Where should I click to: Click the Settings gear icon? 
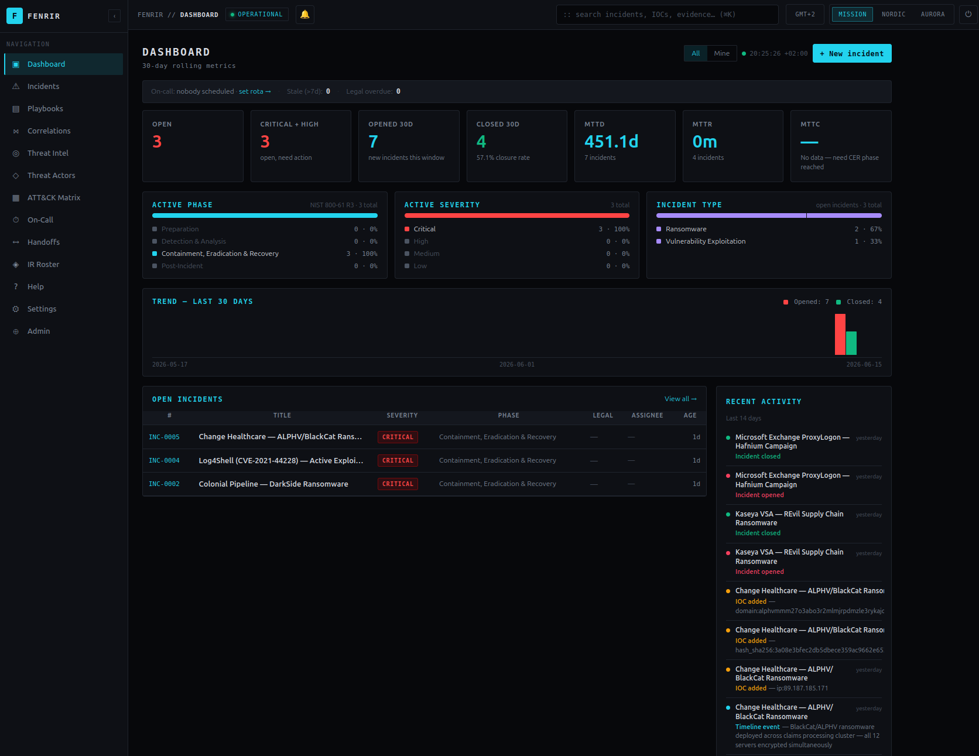point(16,309)
